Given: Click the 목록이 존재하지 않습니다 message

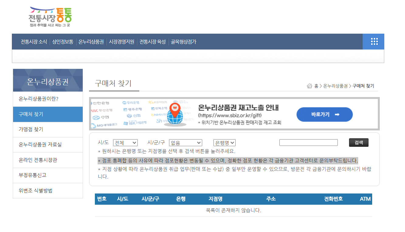Looking at the screenshot, I should pyautogui.click(x=234, y=210).
